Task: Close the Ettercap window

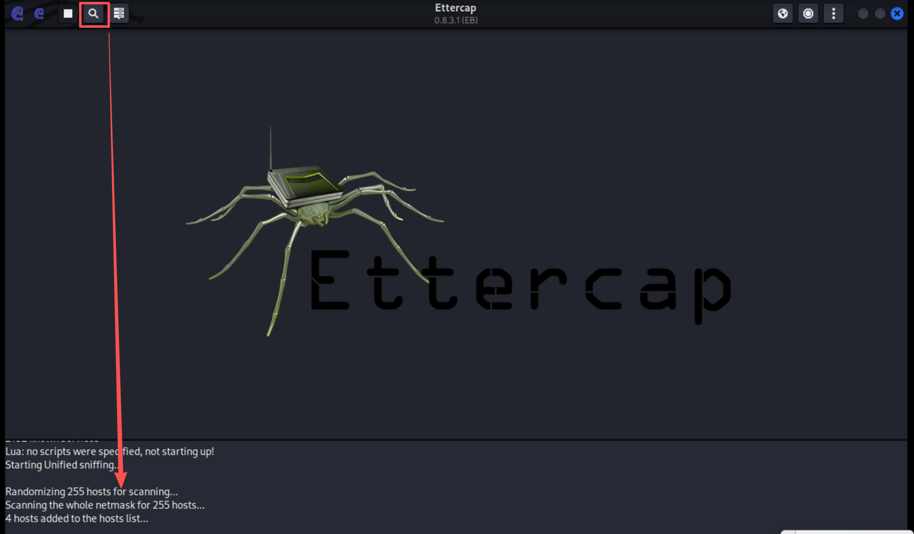Action: pyautogui.click(x=897, y=14)
